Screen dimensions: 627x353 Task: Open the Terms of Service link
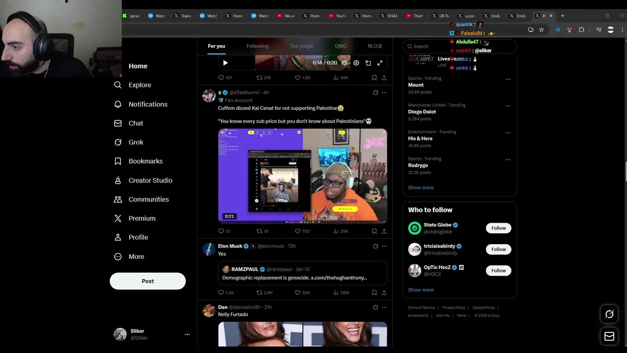tap(421, 308)
